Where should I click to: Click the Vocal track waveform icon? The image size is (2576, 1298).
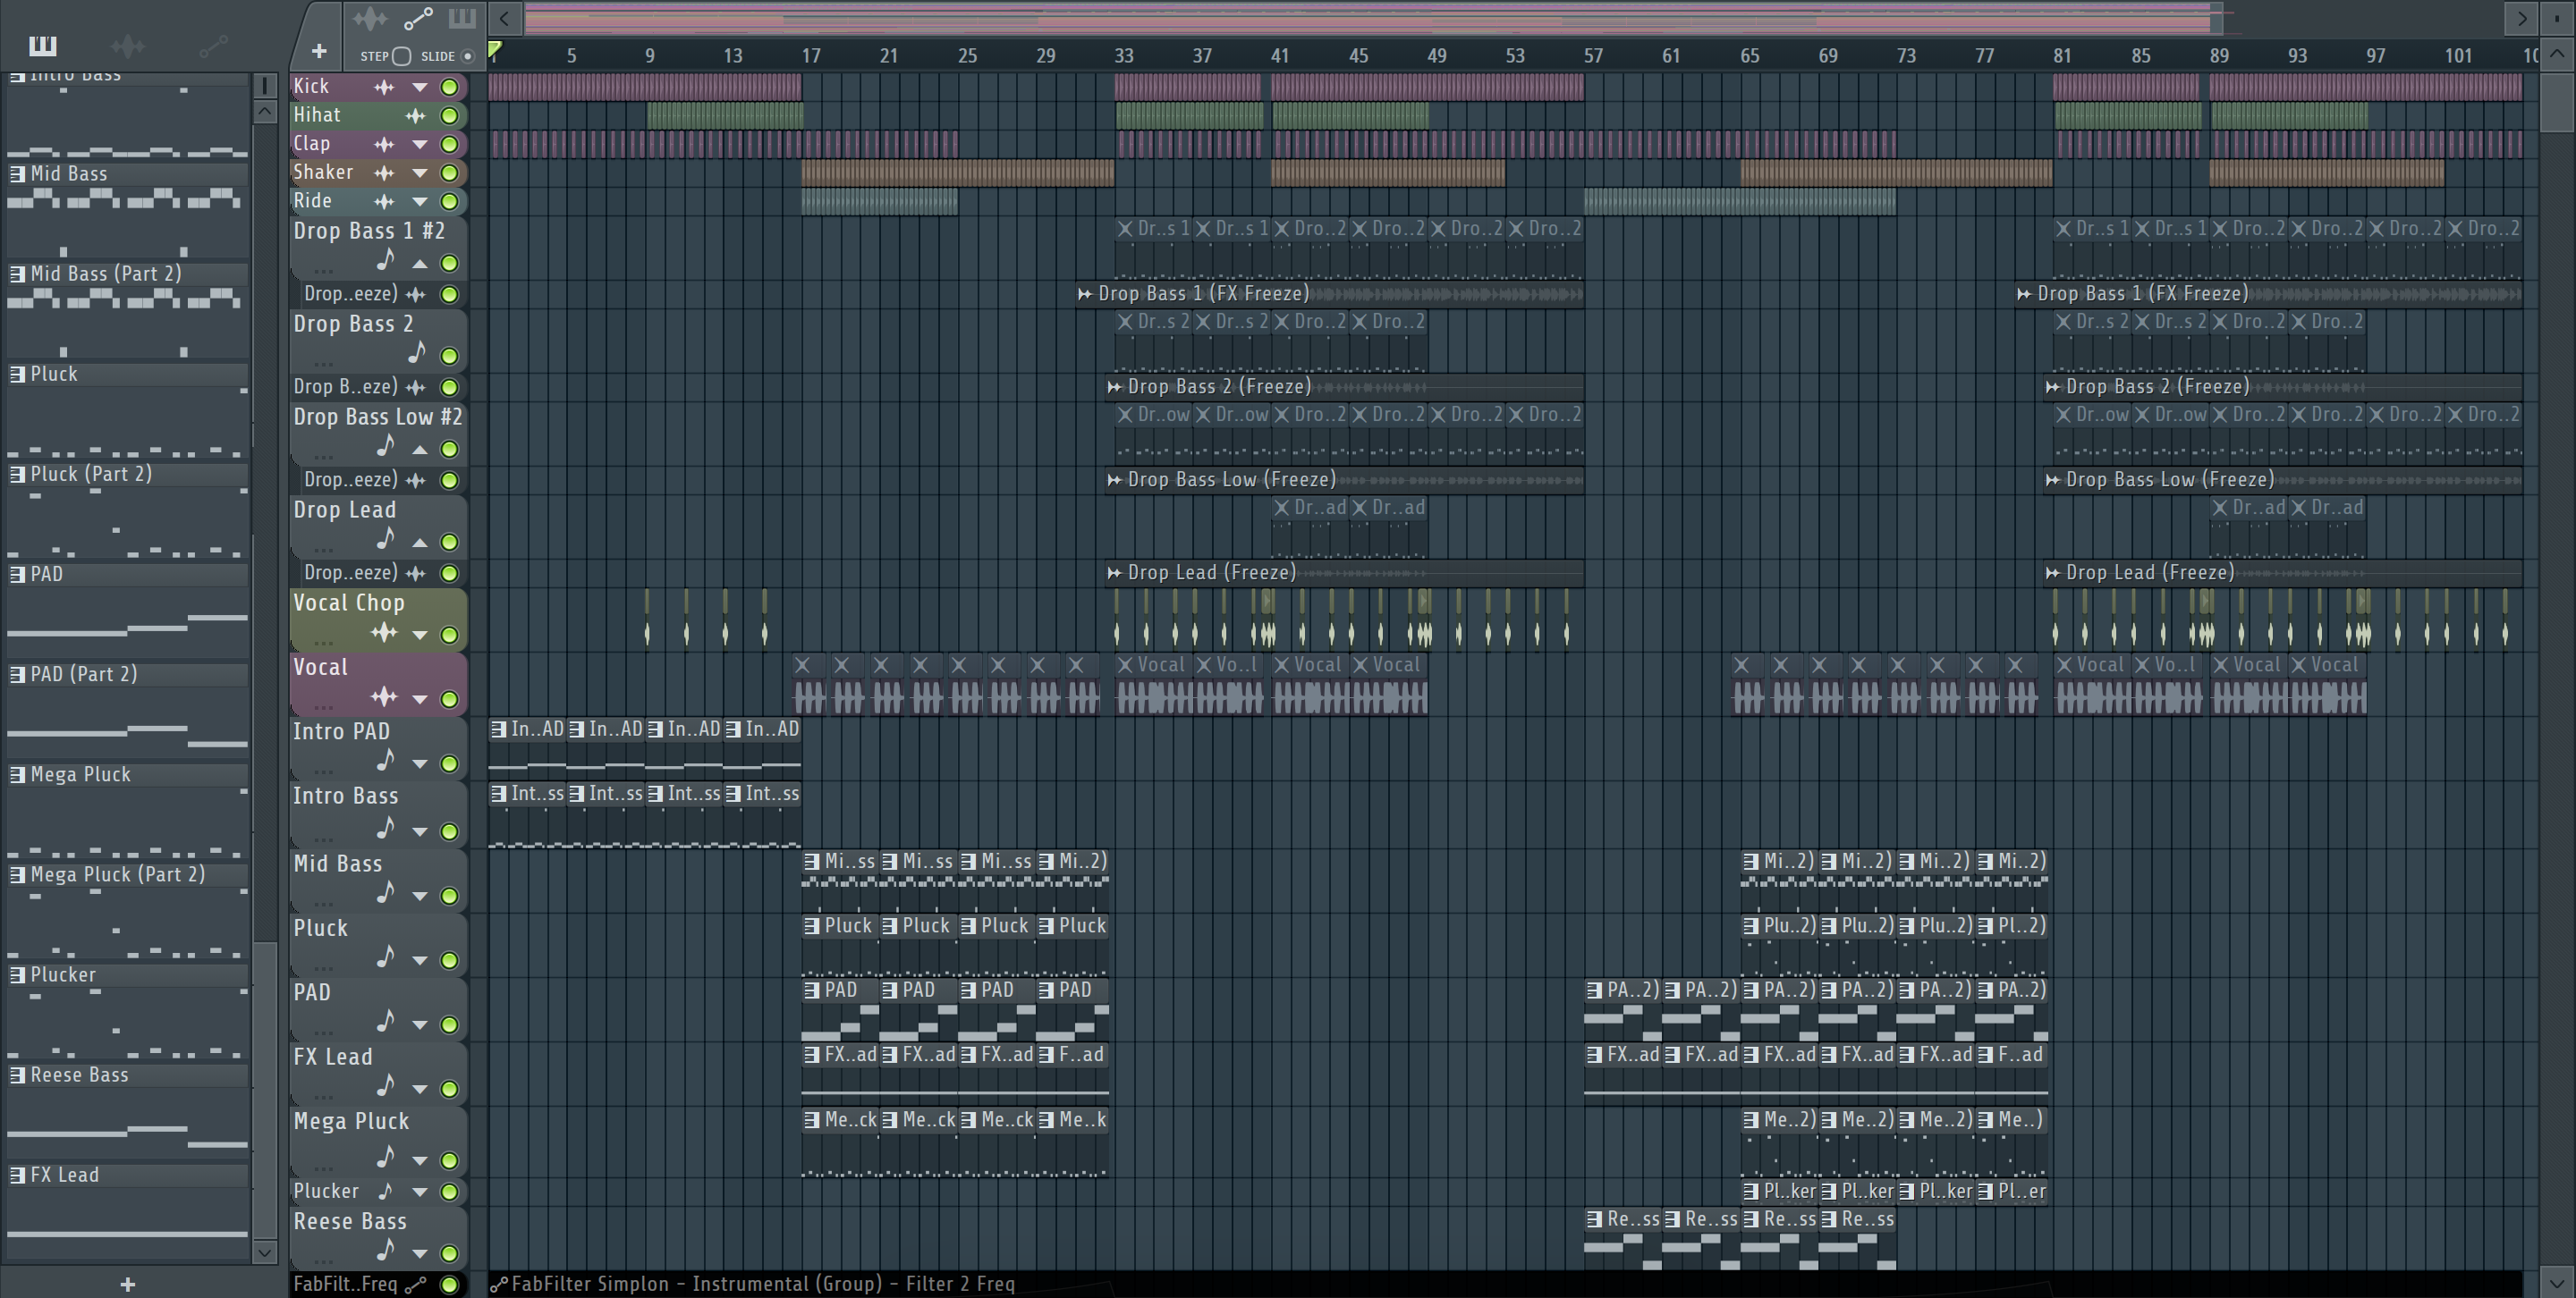pyautogui.click(x=384, y=696)
